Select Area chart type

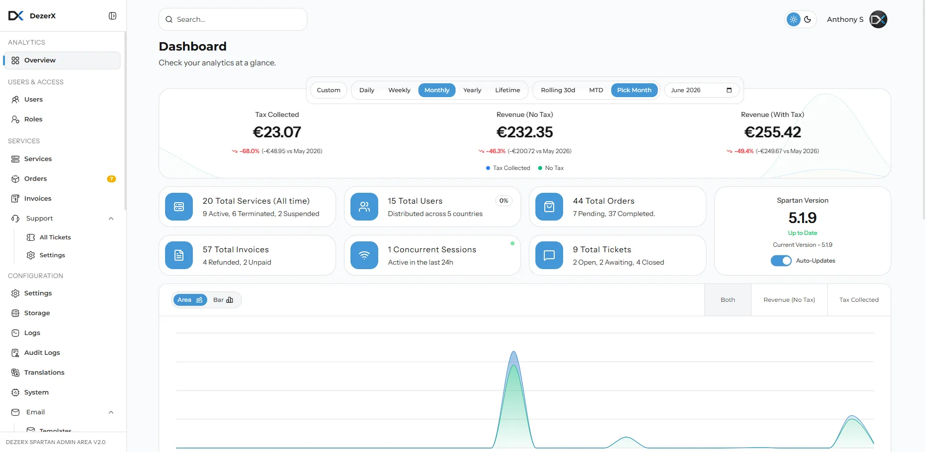[x=190, y=300]
